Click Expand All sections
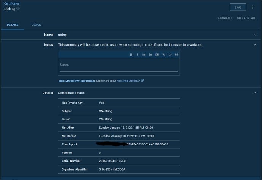The image size is (262, 180). [x=224, y=18]
